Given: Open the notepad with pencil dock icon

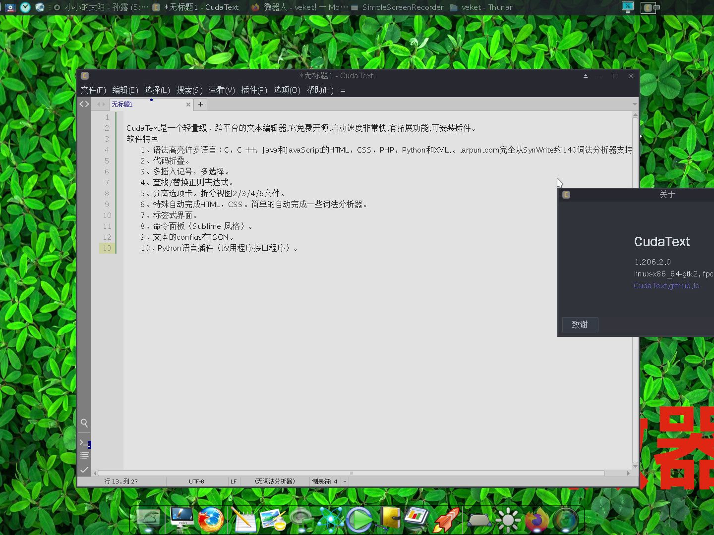Looking at the screenshot, I should pos(243,520).
